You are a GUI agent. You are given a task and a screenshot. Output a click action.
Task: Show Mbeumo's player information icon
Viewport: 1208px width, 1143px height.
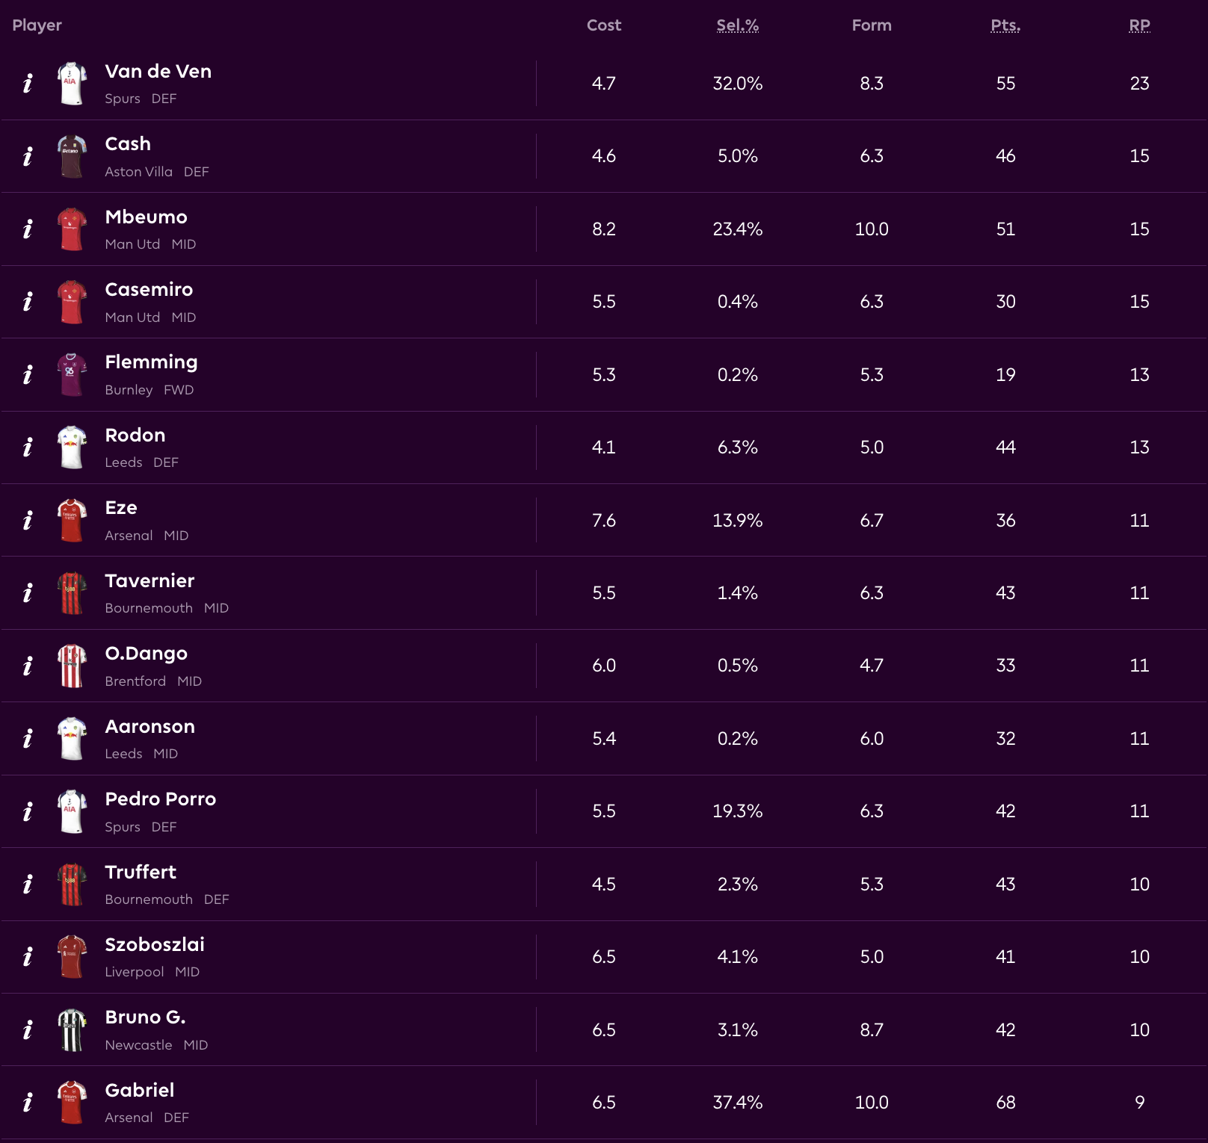click(x=28, y=229)
